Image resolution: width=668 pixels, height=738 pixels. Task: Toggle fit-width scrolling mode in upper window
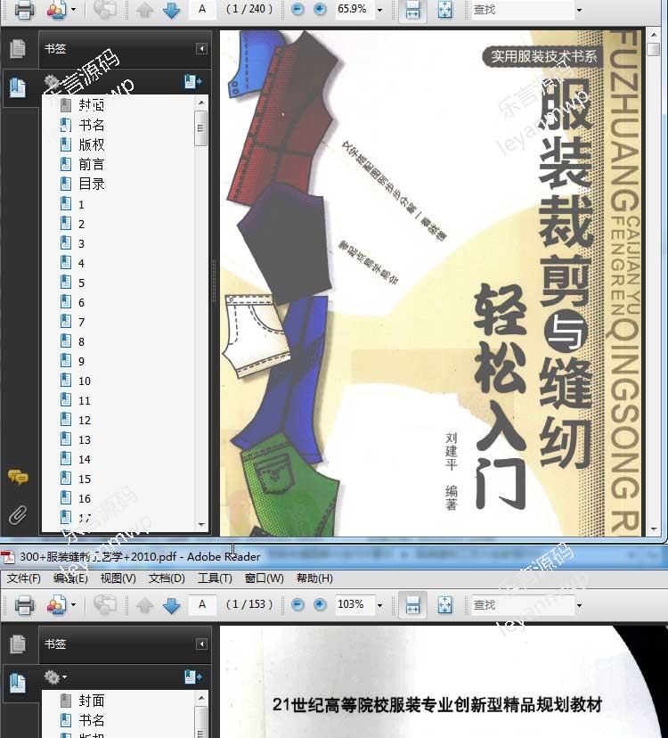click(x=412, y=10)
